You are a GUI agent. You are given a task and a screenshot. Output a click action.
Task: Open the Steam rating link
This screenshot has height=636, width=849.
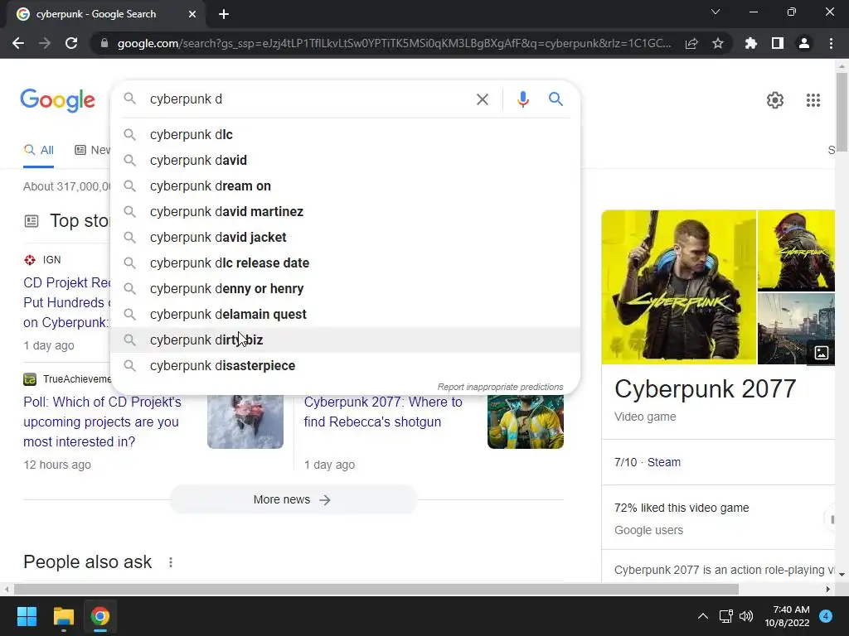click(x=664, y=462)
